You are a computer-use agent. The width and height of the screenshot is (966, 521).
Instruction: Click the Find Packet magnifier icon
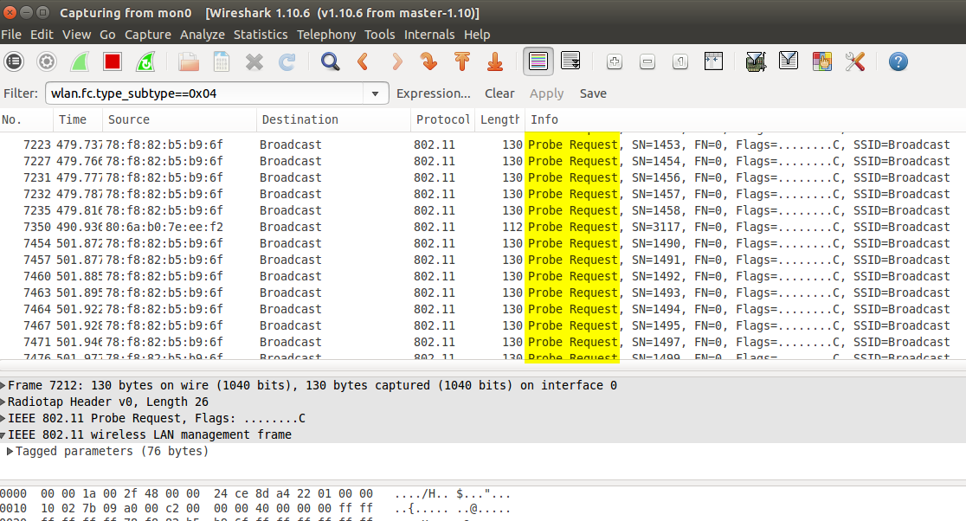(330, 61)
